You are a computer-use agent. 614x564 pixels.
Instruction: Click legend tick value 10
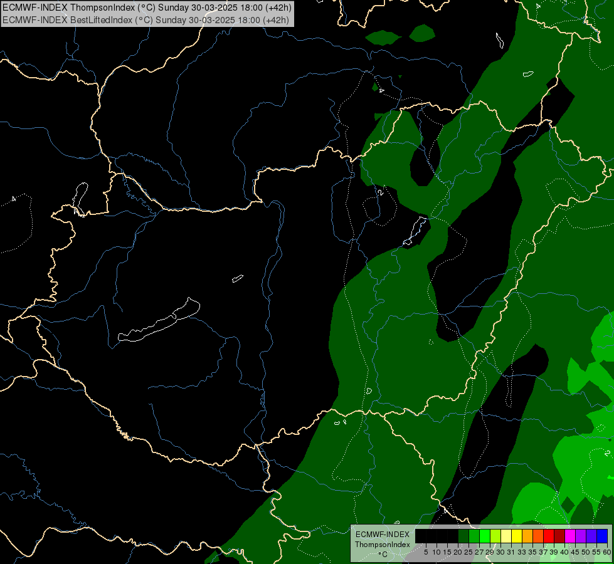coord(437,552)
